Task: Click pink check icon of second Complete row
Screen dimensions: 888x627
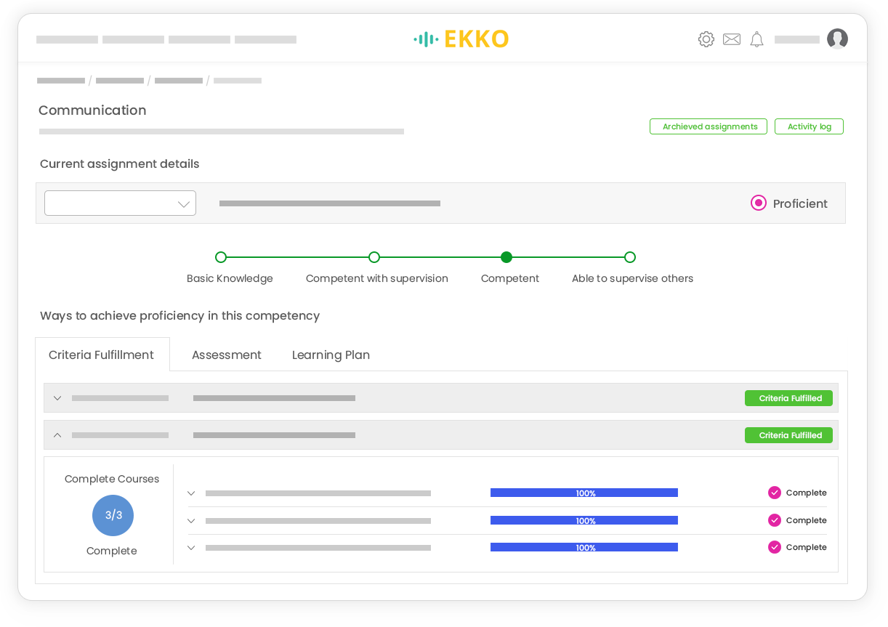Action: click(x=775, y=520)
